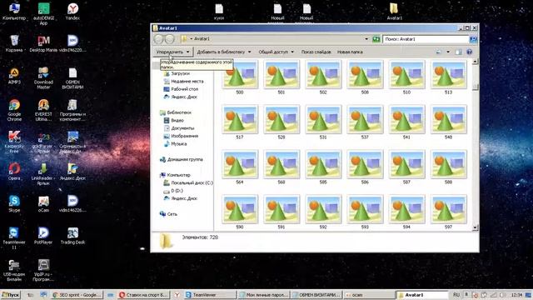The width and height of the screenshot is (533, 300).
Task: Open Download Master desktop icon
Action: click(43, 77)
